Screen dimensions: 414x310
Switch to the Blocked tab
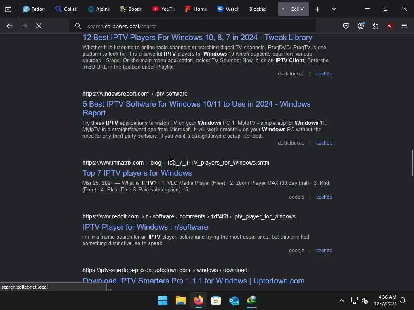point(258,9)
